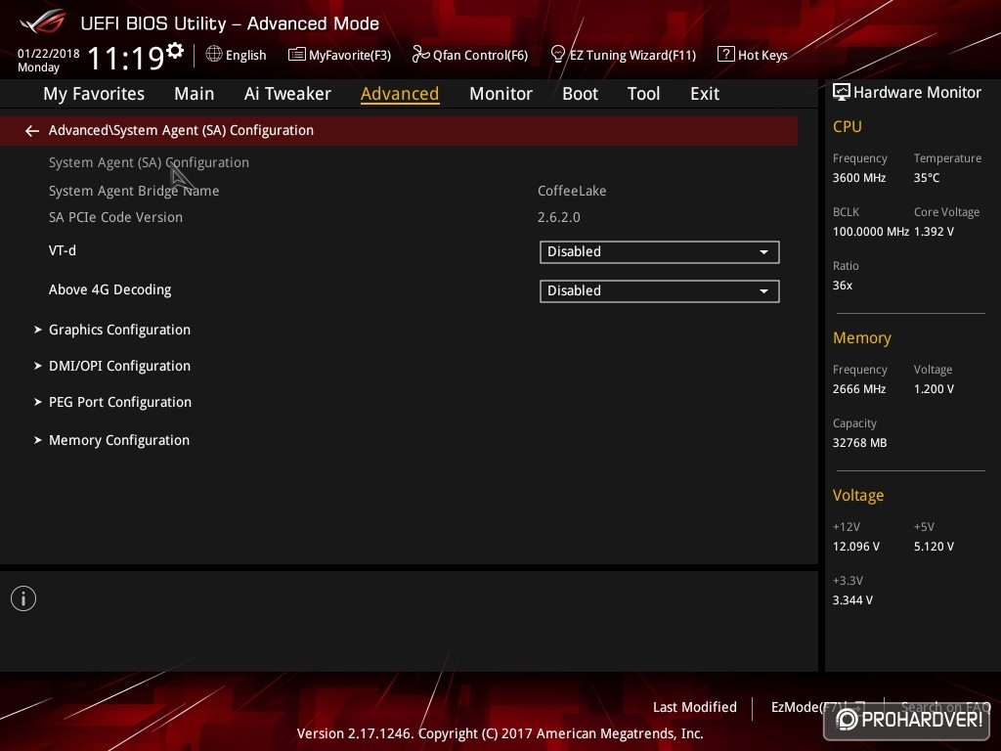The height and width of the screenshot is (751, 1001).
Task: Open the VT-d Disabled dropdown
Action: (660, 251)
